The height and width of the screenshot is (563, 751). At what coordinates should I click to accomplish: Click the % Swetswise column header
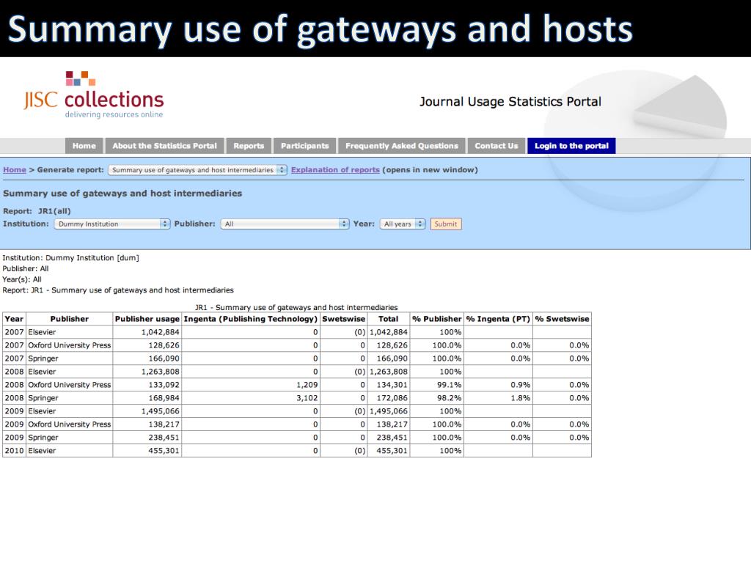pyautogui.click(x=563, y=319)
